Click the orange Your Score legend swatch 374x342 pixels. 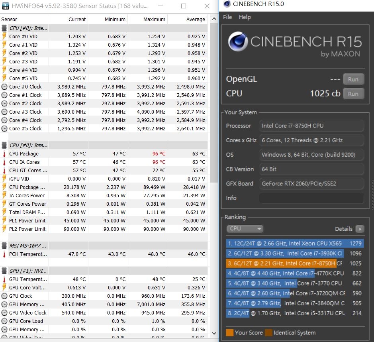229,332
